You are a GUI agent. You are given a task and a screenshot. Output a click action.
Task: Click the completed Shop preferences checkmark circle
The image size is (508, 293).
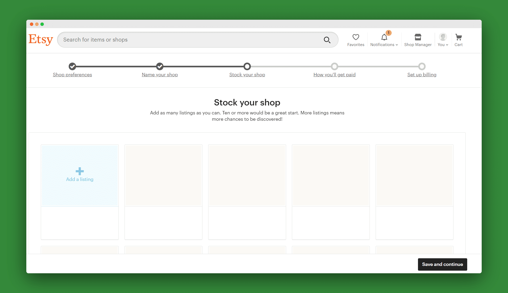(x=72, y=66)
